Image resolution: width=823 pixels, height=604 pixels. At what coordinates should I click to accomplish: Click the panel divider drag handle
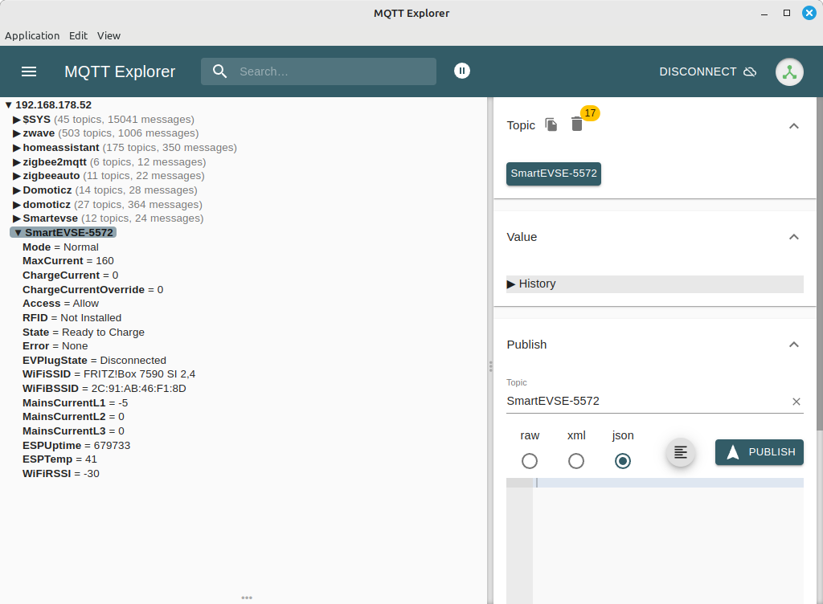point(490,366)
